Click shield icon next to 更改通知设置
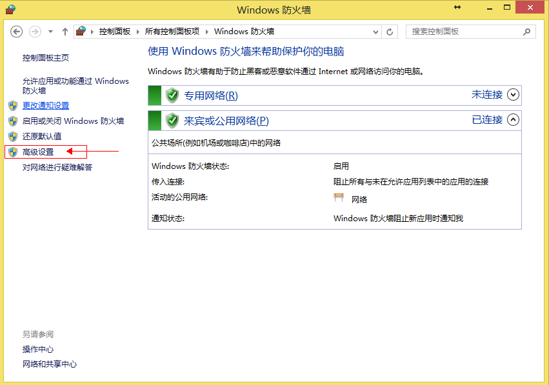The image size is (549, 385). point(13,106)
